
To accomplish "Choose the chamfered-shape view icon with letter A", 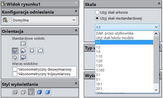I will click(x=23, y=51).
